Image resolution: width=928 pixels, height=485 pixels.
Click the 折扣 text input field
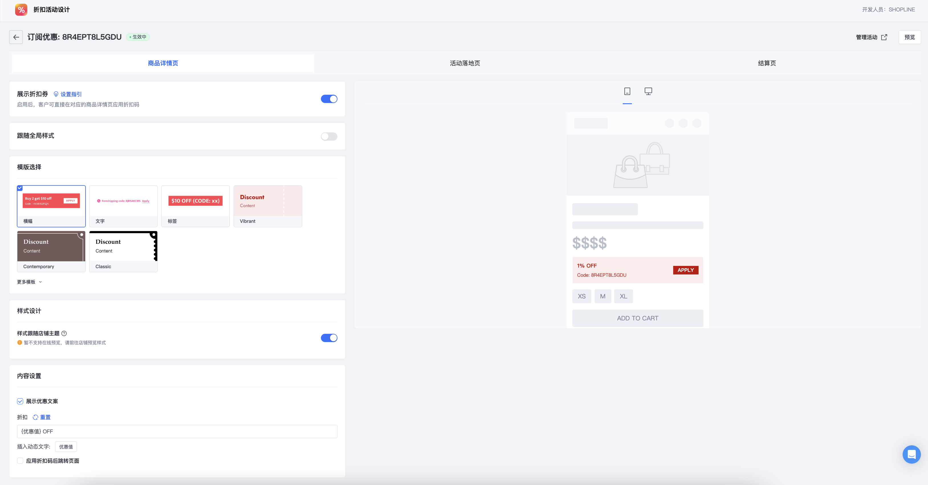click(x=177, y=431)
